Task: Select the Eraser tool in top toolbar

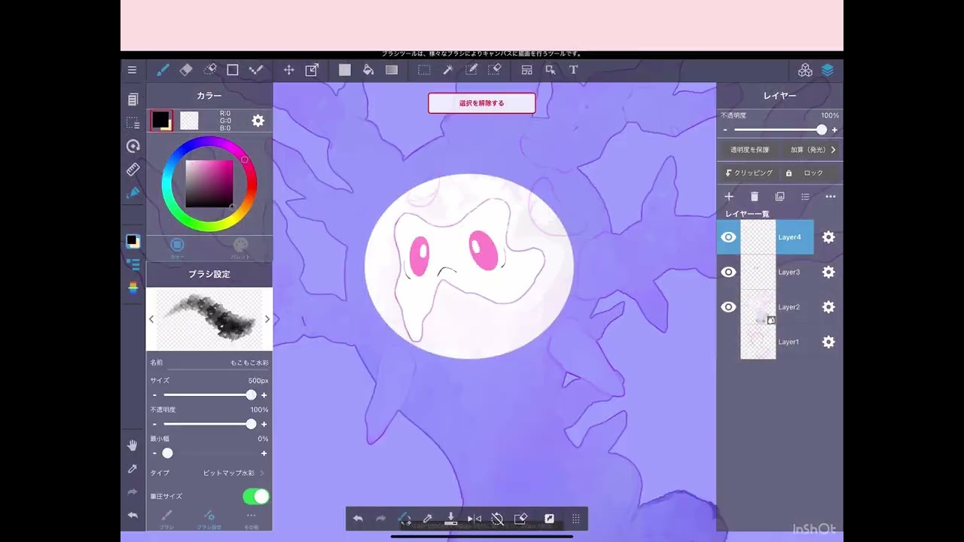Action: click(x=186, y=70)
